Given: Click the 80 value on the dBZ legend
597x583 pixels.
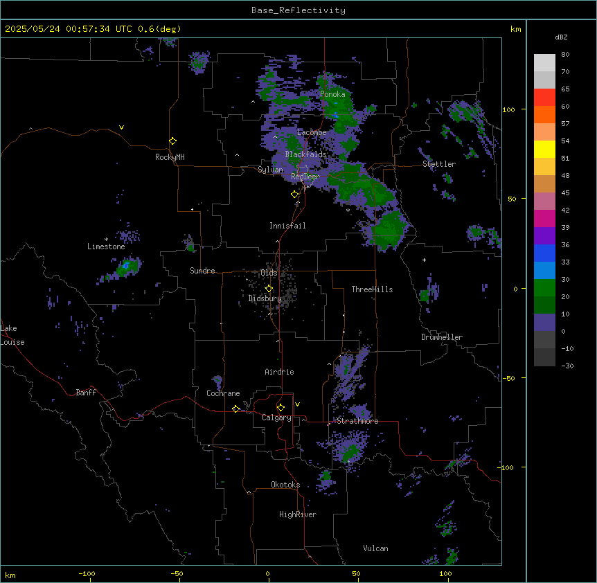Looking at the screenshot, I should (x=565, y=55).
